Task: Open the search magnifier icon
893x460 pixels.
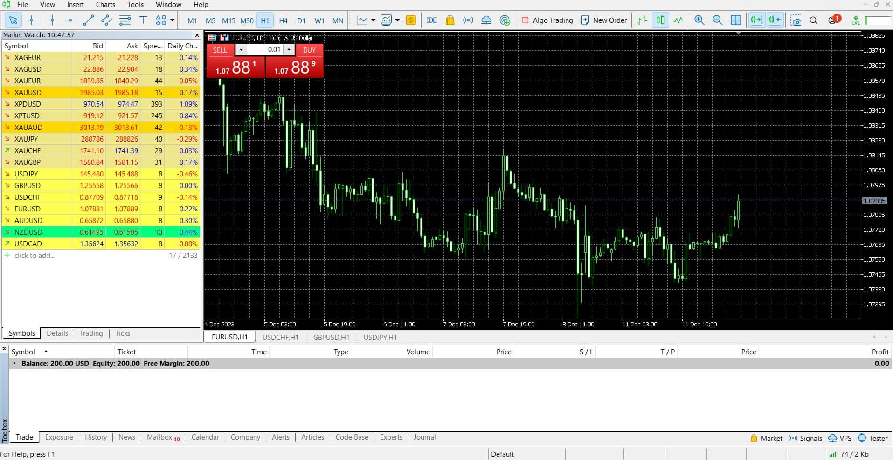Action: click(814, 20)
